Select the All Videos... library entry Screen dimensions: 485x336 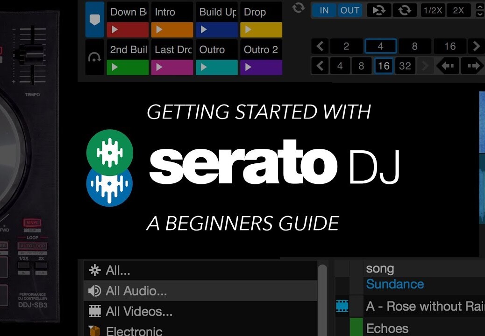[200, 311]
